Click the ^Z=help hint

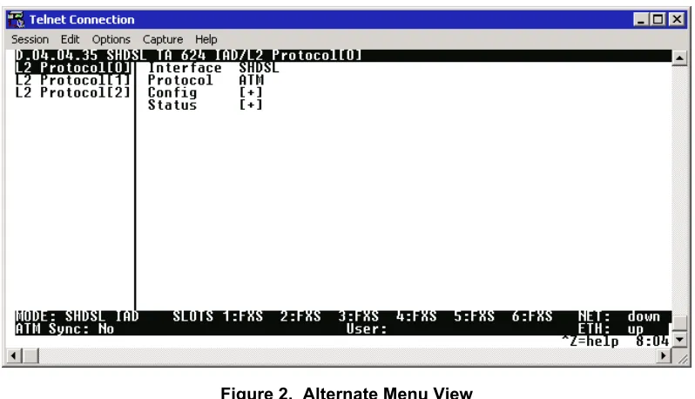click(x=590, y=342)
